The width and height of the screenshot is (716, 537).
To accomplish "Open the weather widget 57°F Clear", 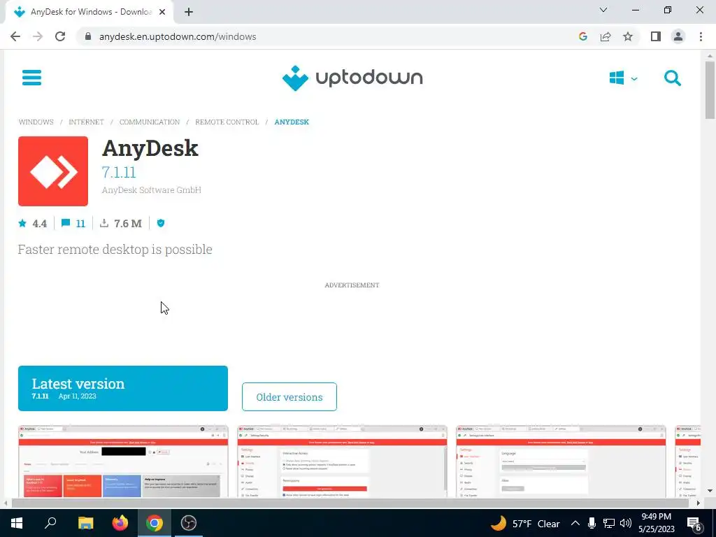I will point(525,523).
